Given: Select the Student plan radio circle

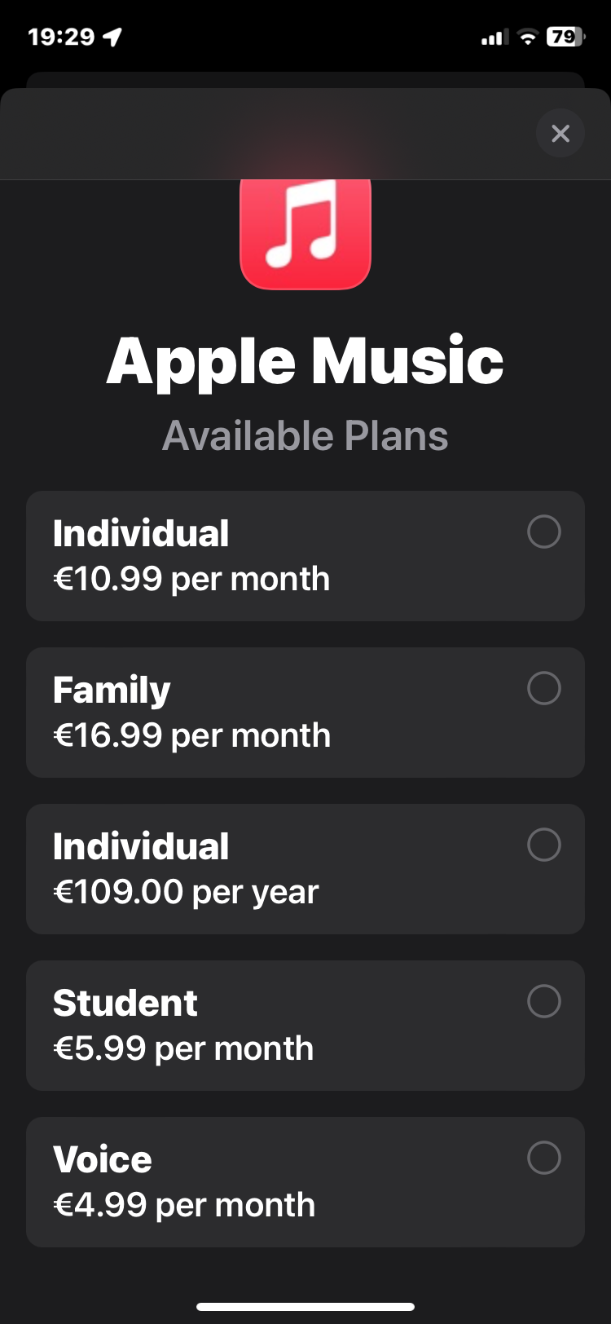Looking at the screenshot, I should tap(543, 1001).
